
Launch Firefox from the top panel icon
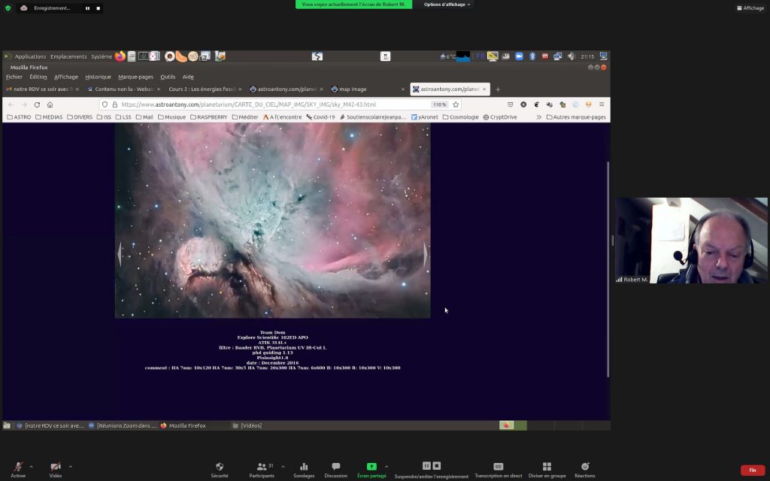[x=120, y=56]
